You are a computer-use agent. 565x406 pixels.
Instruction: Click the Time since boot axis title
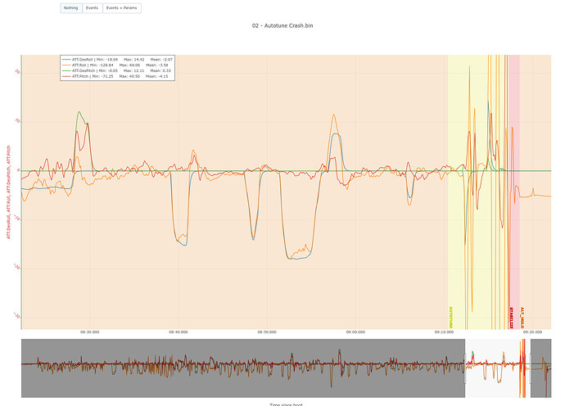(286, 404)
